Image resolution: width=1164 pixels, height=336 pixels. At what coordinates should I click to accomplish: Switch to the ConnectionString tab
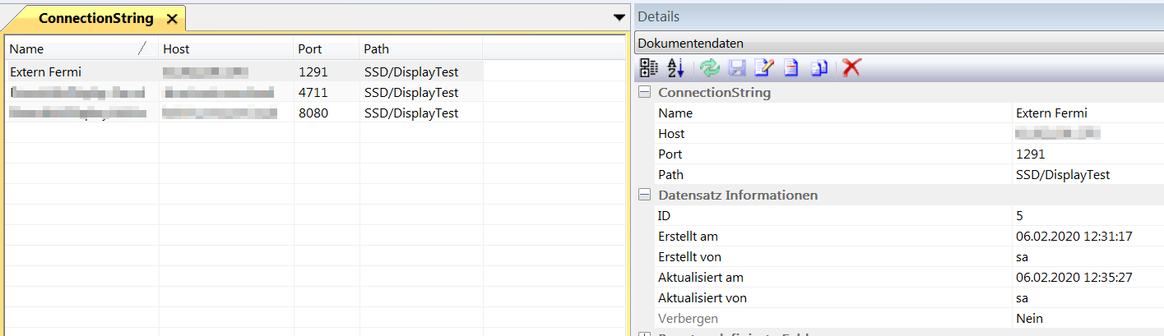95,18
